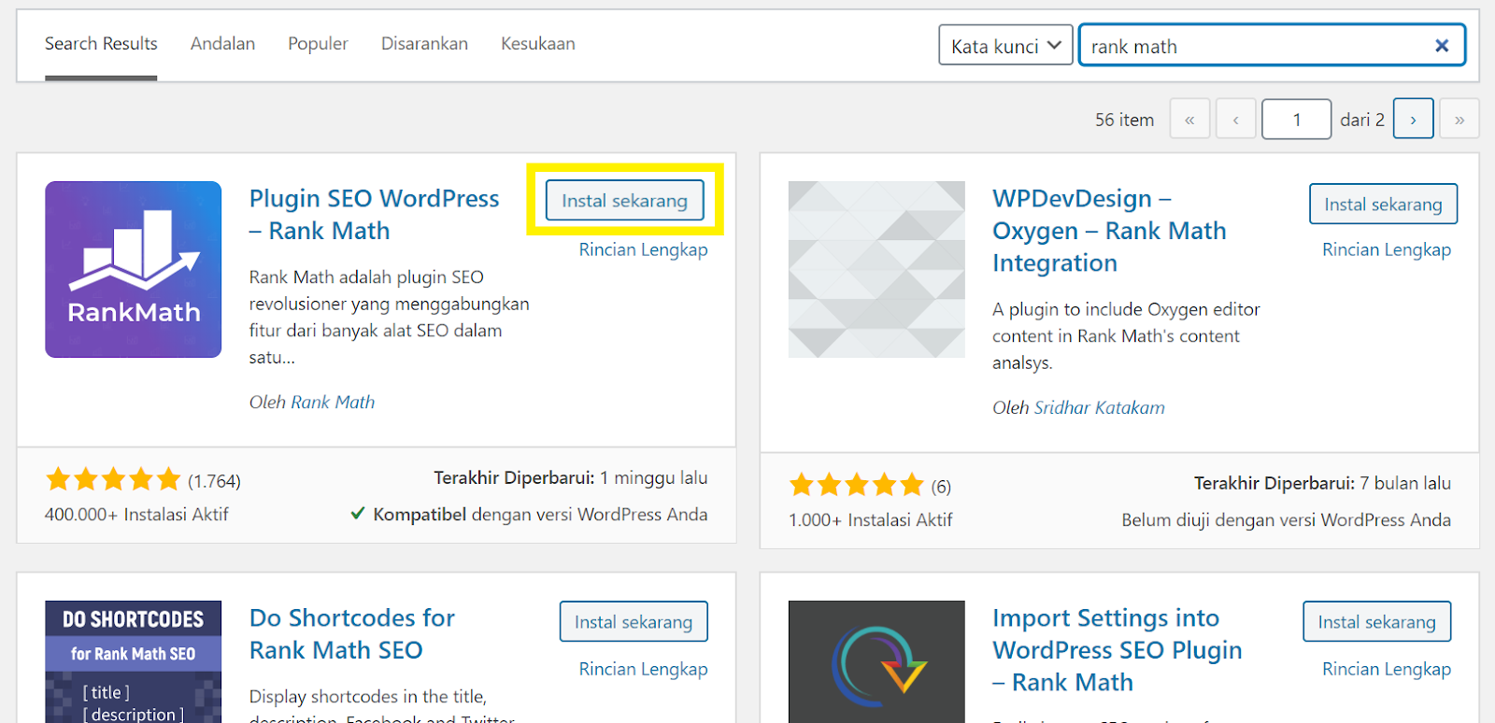
Task: Click the 56 item count text
Action: coord(1124,120)
